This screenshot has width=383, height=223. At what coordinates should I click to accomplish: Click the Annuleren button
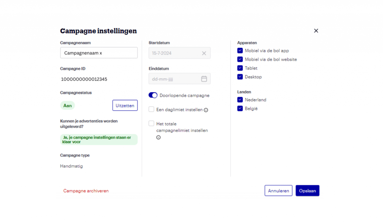278,191
